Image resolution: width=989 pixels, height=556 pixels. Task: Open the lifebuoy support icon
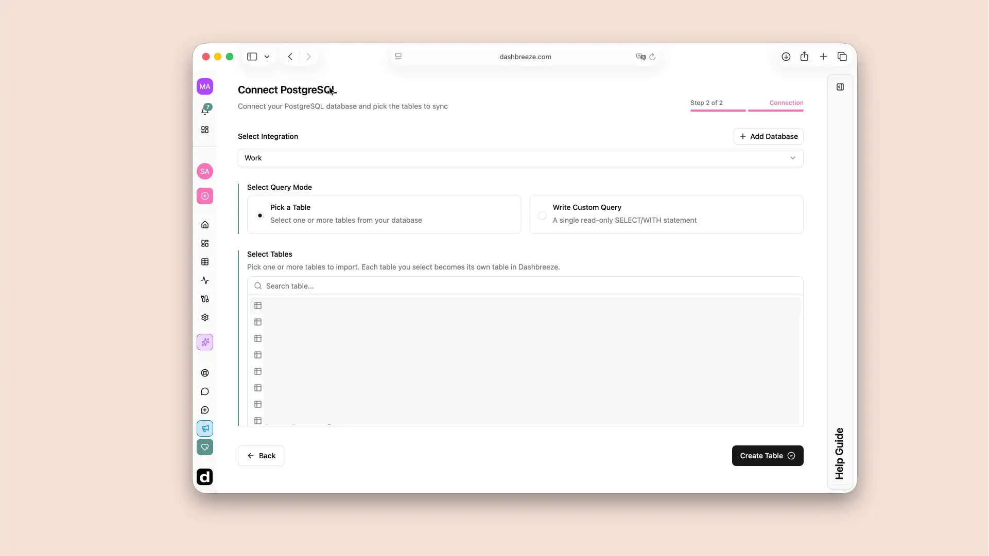point(205,373)
